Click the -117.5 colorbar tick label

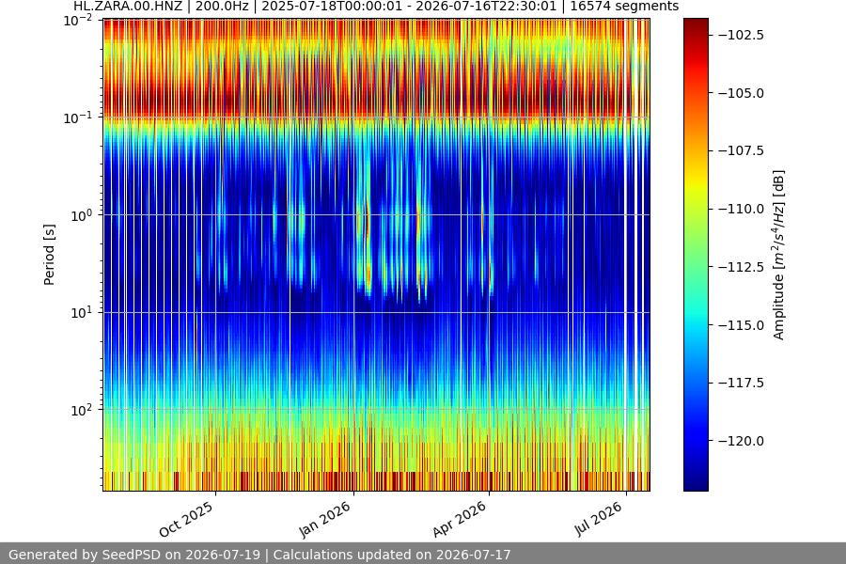(741, 383)
